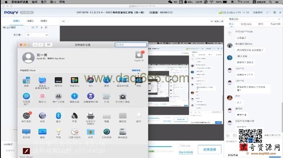Select the chat (聊天) tab
The image size is (283, 158).
pos(231,24)
